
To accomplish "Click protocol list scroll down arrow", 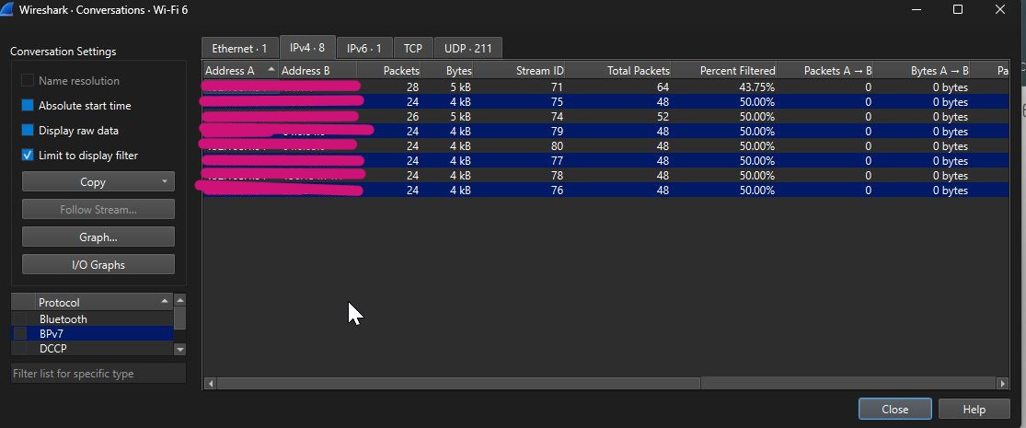I will (x=180, y=350).
